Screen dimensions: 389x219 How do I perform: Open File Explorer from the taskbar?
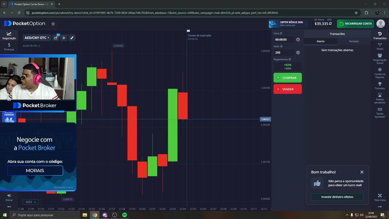pyautogui.click(x=85, y=215)
